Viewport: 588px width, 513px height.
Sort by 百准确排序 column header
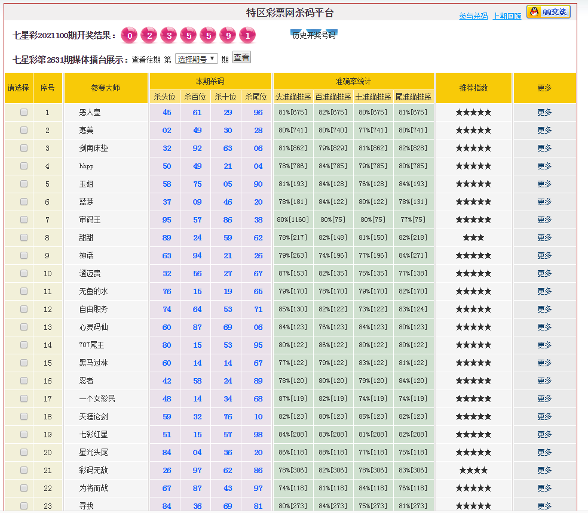333,97
